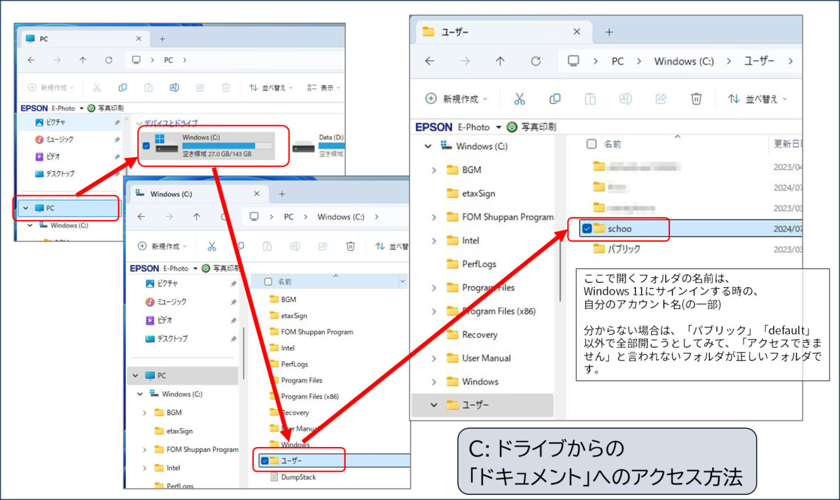Image resolution: width=840 pixels, height=500 pixels.
Task: Delete item using ユーザー window trash icon
Action: click(696, 99)
